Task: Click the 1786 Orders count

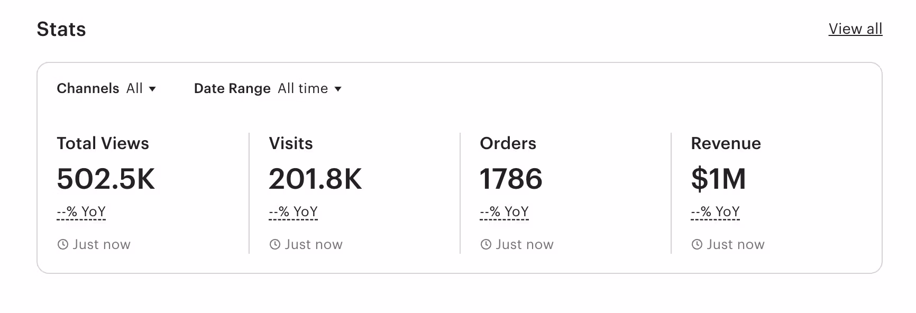Action: pyautogui.click(x=511, y=179)
